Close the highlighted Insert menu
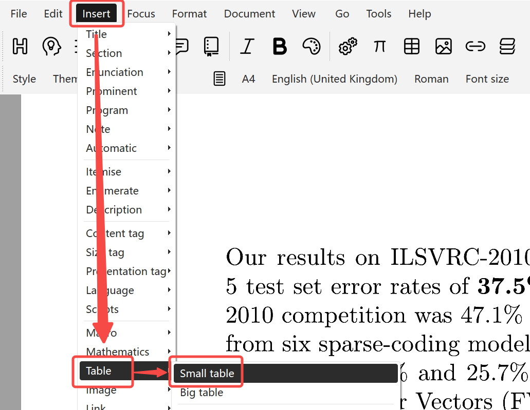 [x=96, y=13]
